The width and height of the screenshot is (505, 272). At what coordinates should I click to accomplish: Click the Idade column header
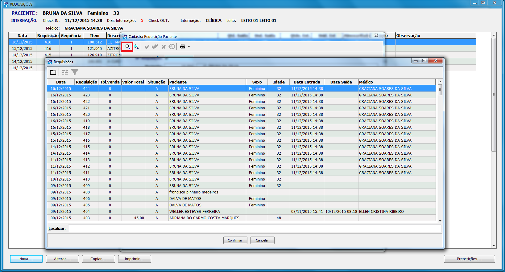tap(279, 82)
